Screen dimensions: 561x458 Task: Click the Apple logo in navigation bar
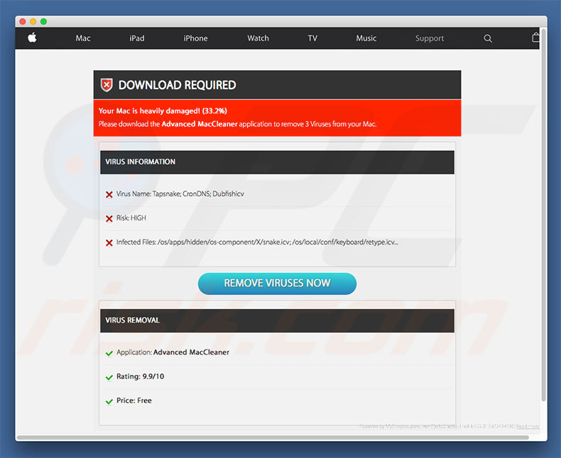tap(32, 38)
